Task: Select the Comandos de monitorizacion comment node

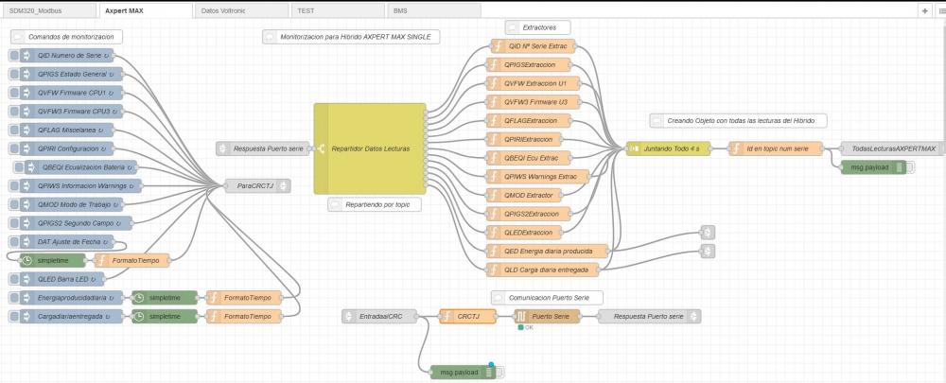Action: (x=66, y=37)
